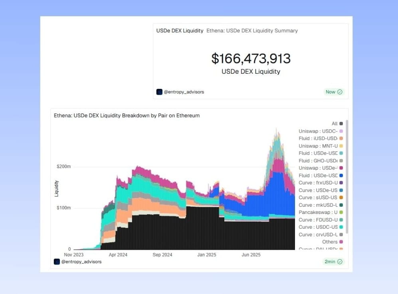Click the Others pink legend dot

341,242
